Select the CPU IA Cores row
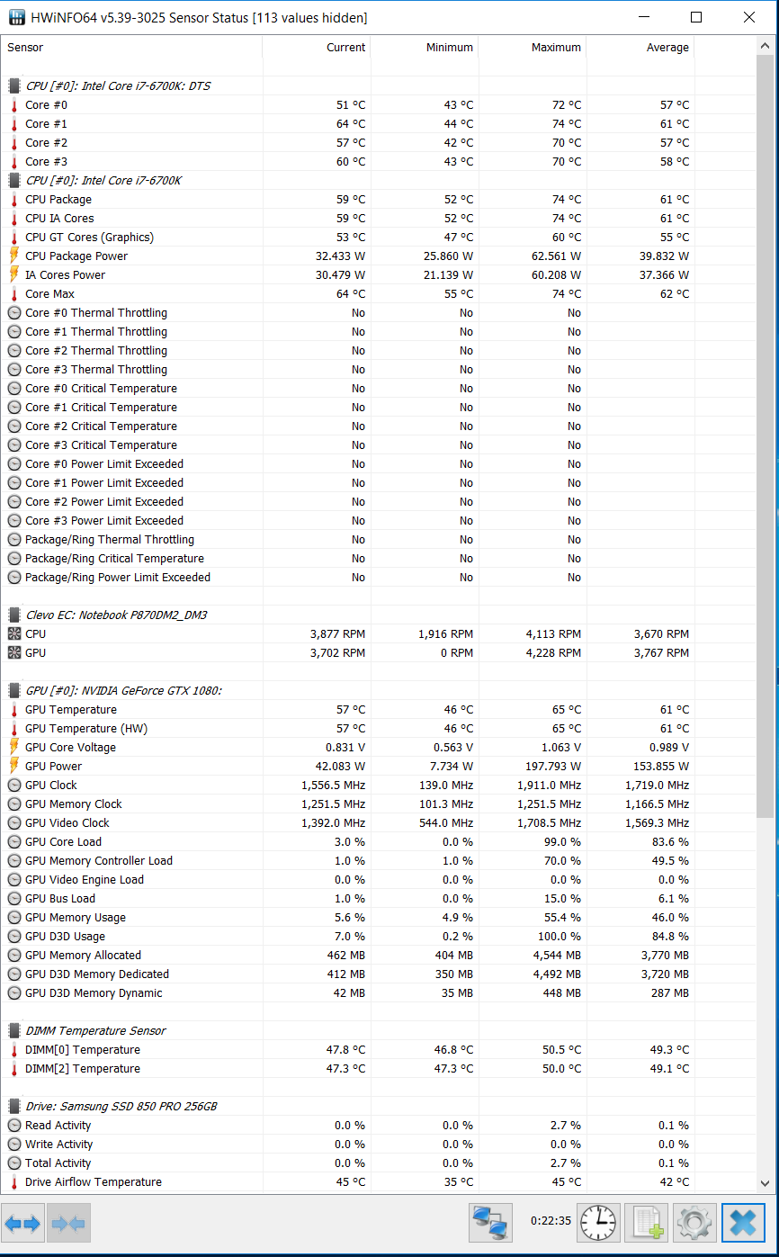The width and height of the screenshot is (779, 1257). [x=379, y=219]
